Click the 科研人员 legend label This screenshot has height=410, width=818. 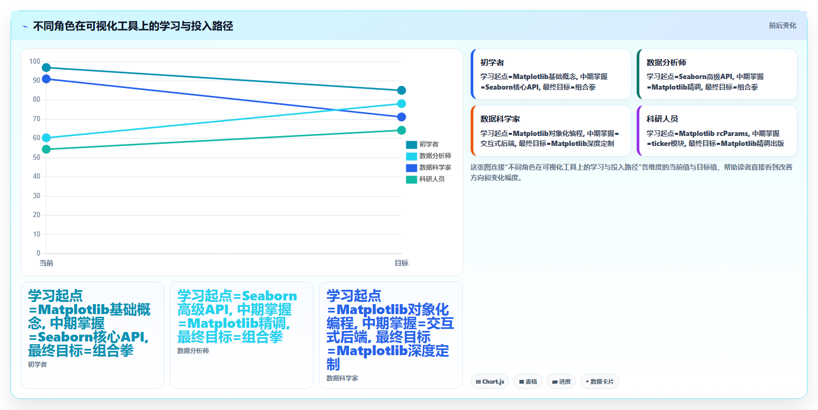click(x=432, y=179)
